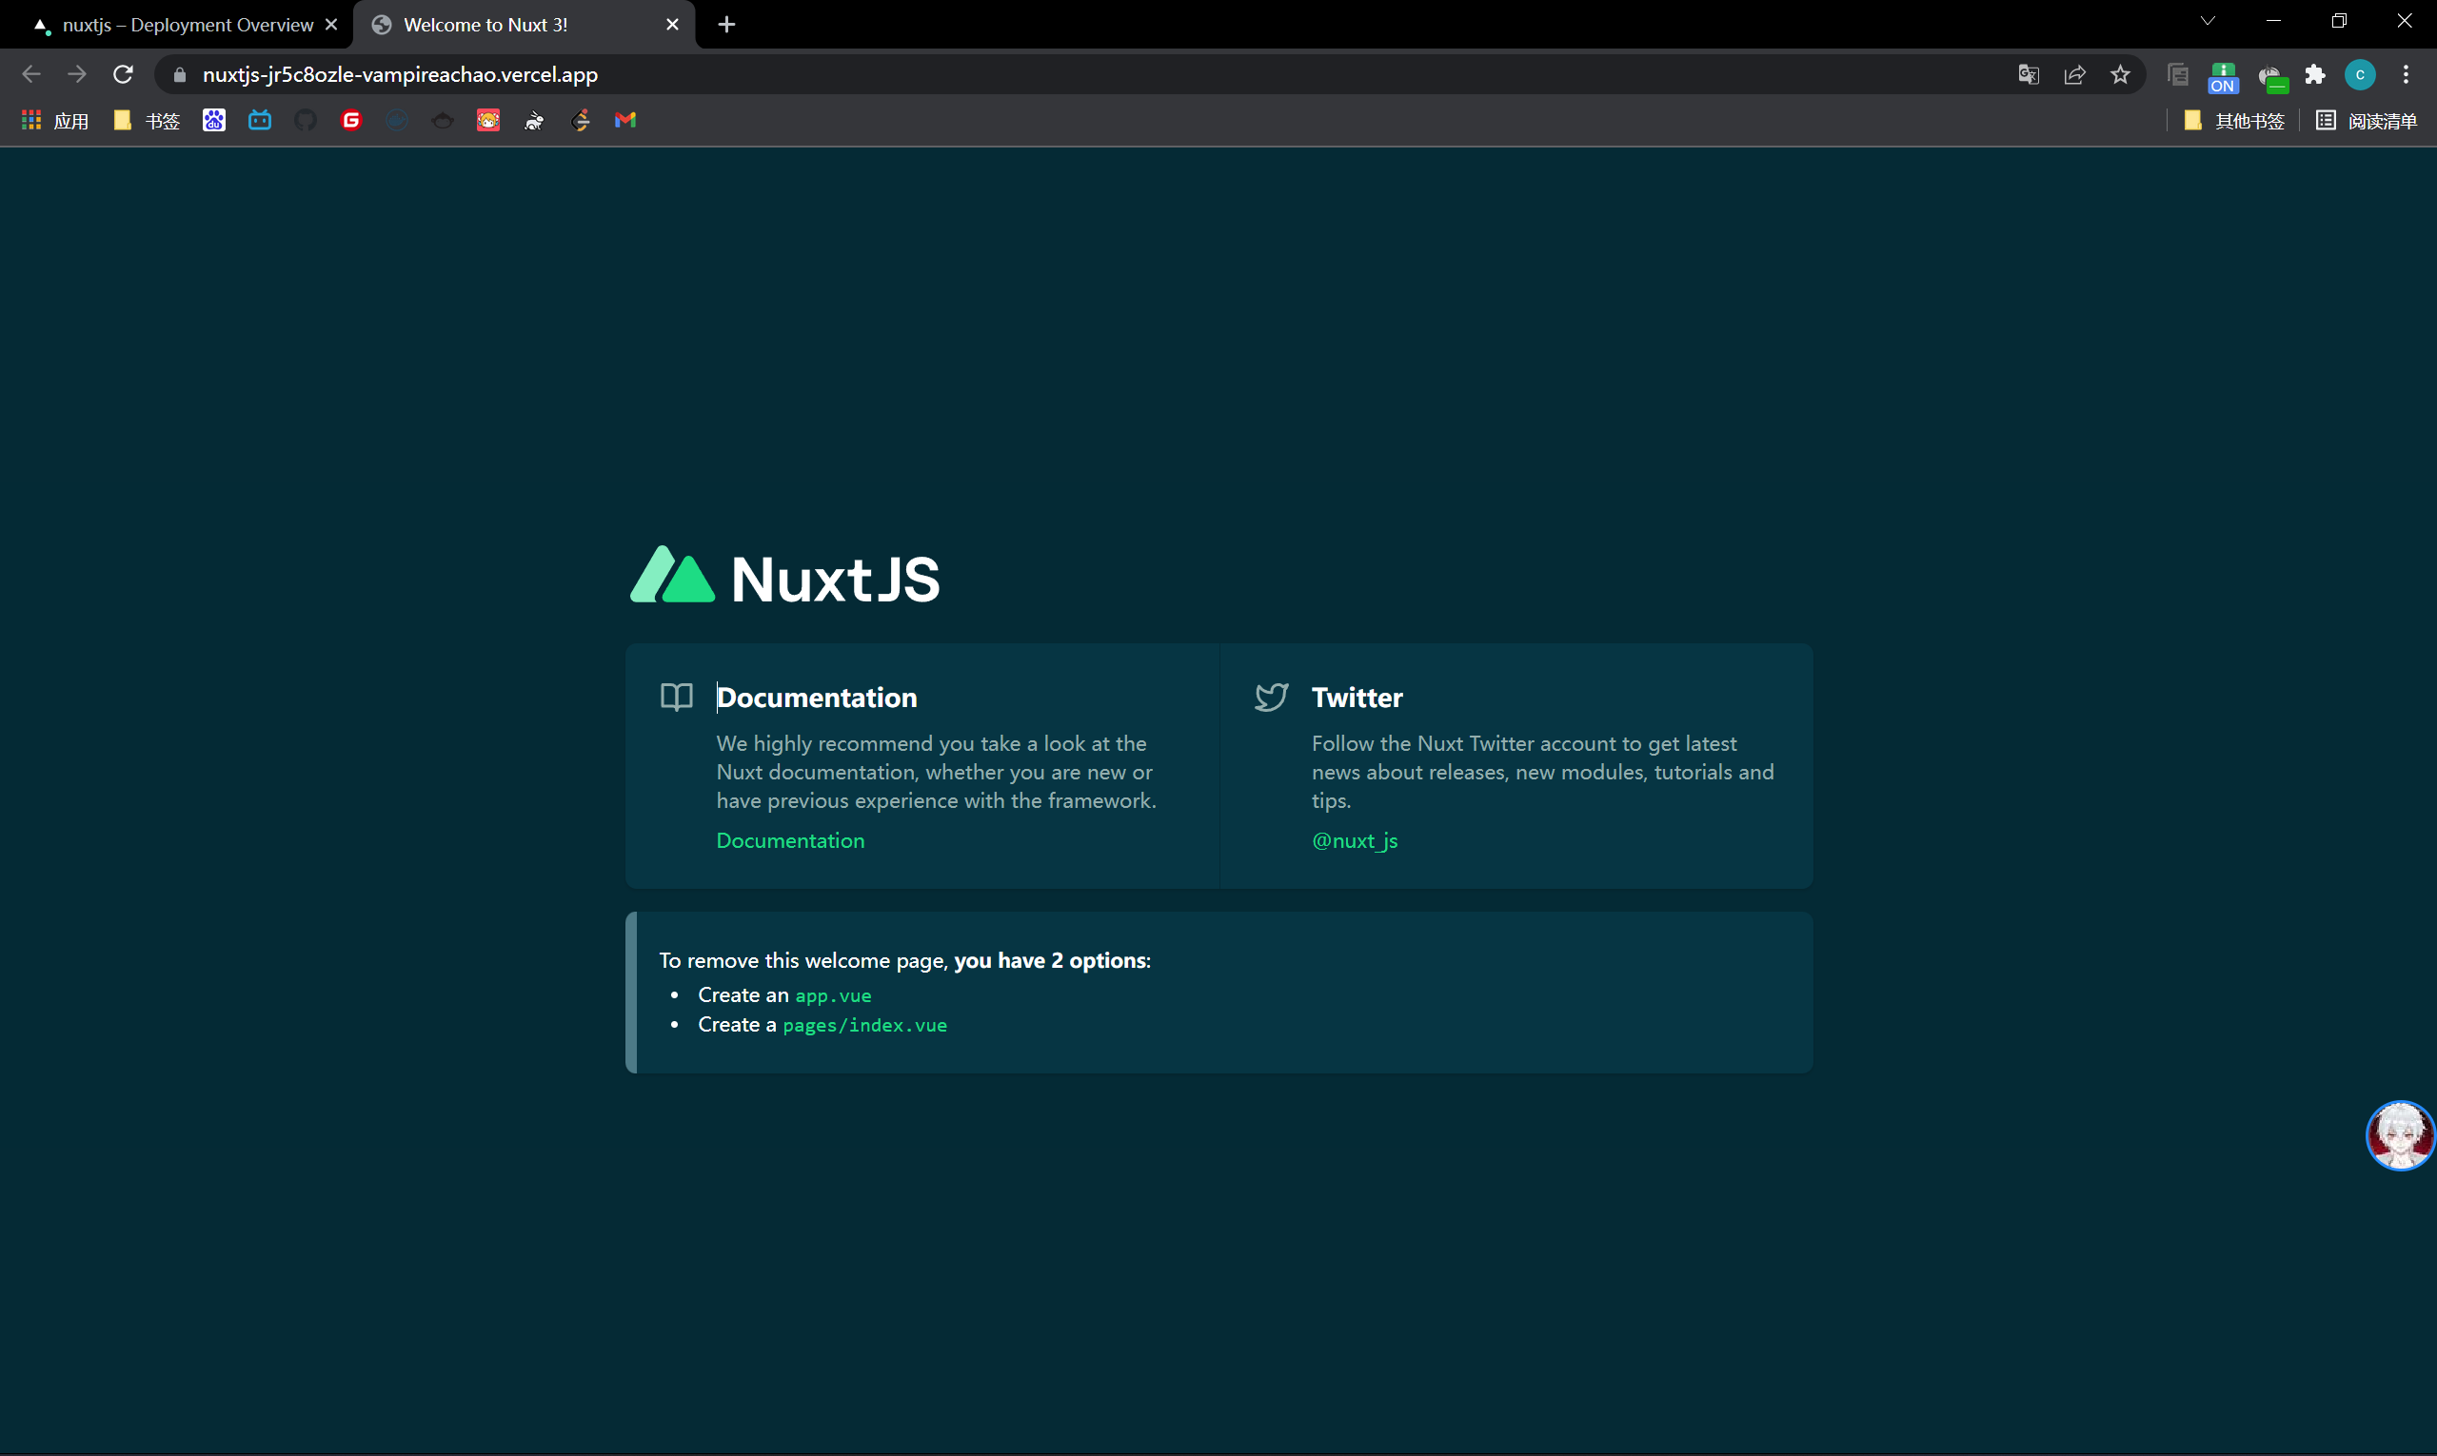Open the anime-girl face bookmark

click(487, 120)
